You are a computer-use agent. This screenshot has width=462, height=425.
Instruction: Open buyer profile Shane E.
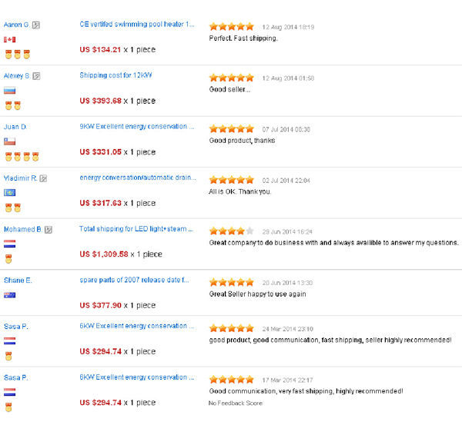[18, 281]
